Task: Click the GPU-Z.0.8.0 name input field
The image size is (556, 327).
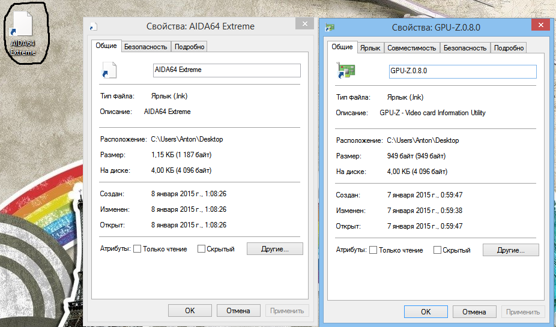Action: 463,71
